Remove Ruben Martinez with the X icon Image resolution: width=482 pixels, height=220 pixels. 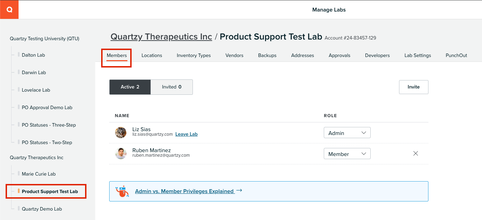click(x=415, y=154)
